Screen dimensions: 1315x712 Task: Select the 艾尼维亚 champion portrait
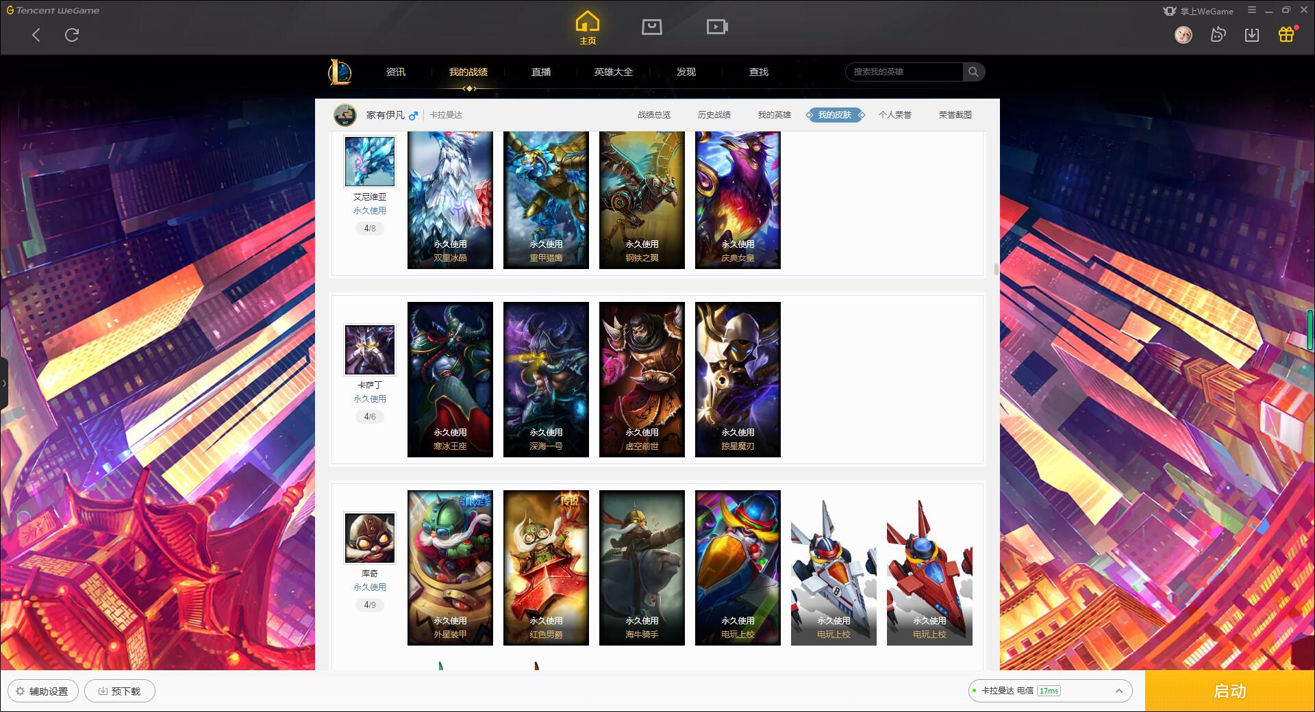click(370, 162)
